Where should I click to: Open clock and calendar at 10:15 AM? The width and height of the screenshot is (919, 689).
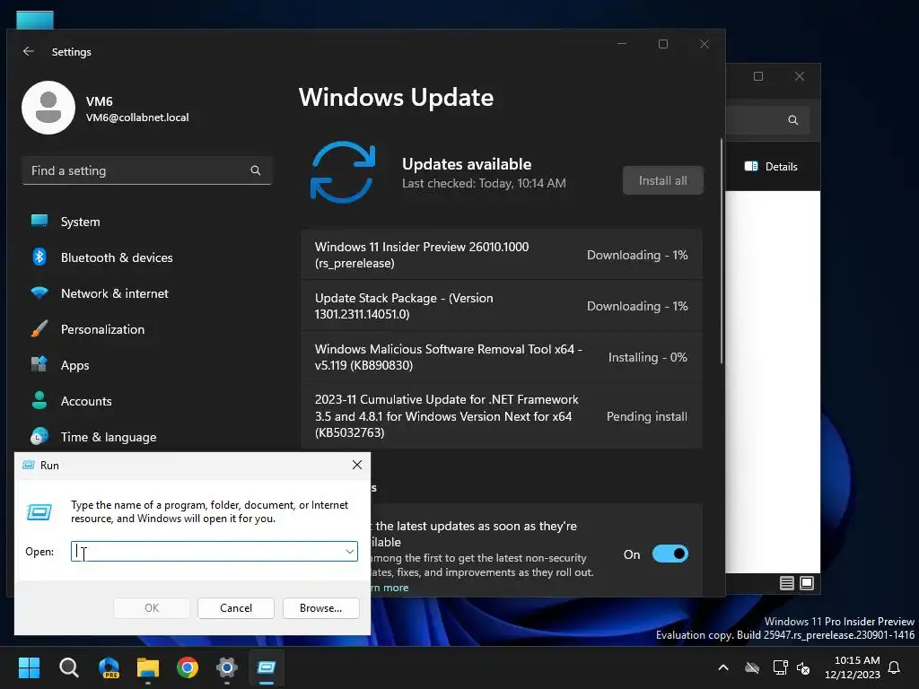click(853, 667)
